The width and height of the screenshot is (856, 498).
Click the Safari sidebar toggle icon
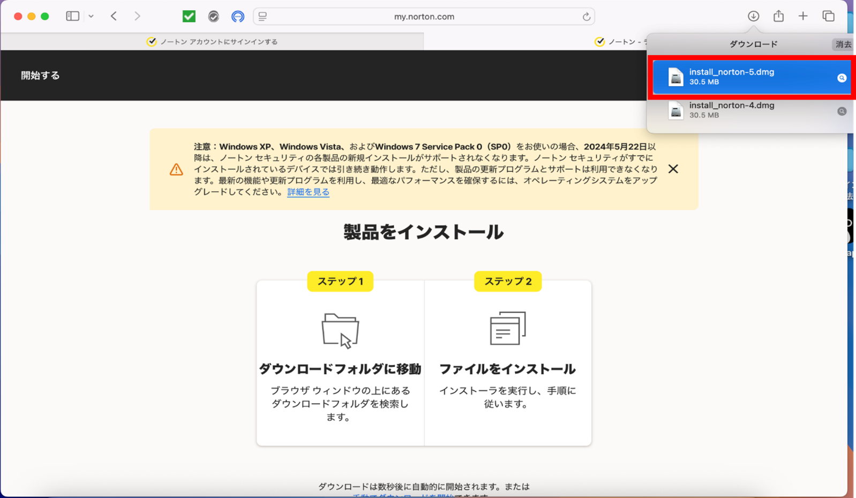click(x=72, y=16)
